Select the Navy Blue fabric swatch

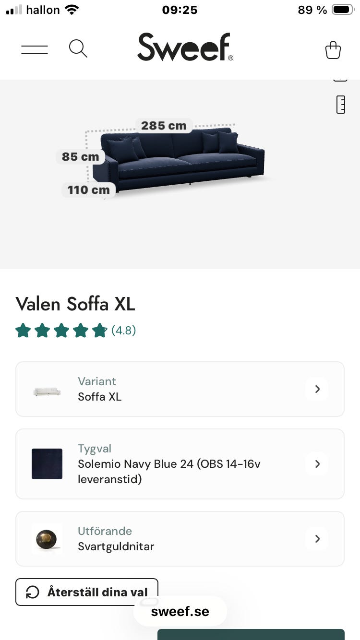click(47, 464)
